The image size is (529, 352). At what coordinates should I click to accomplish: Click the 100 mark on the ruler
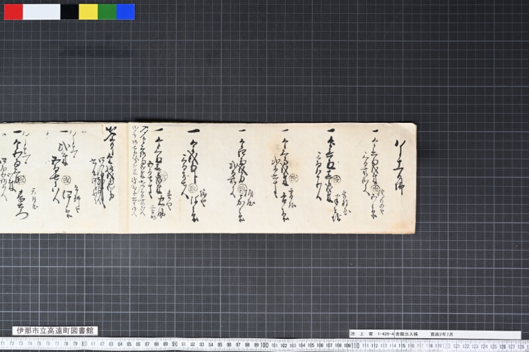[264, 345]
